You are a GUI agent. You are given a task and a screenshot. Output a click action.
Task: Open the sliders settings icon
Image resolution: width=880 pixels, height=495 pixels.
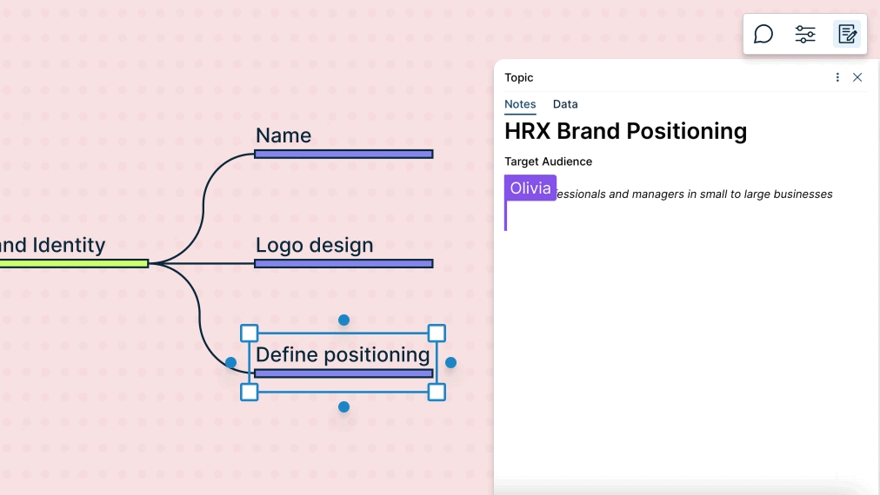(x=805, y=34)
